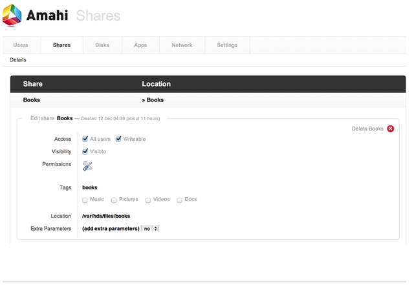Open the extra parameters dropdown
Screen dimensions: 414x285
click(x=151, y=229)
